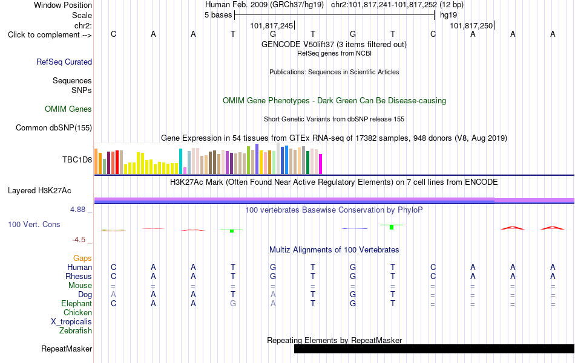Click the cyan bar in the GTEx chart
This screenshot has height=363, width=575.
coord(180,161)
